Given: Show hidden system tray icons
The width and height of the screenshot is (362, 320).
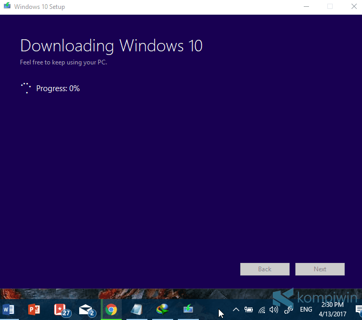Looking at the screenshot, I should (x=236, y=310).
